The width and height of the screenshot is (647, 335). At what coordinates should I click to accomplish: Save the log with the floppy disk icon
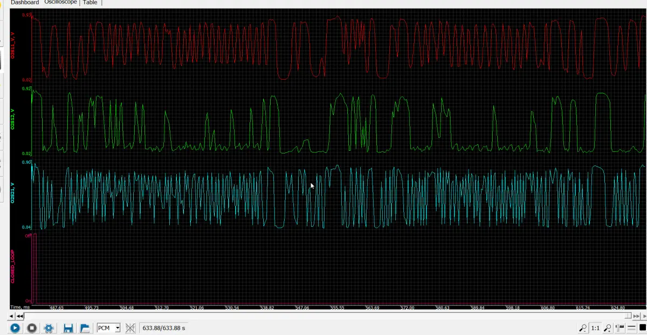click(68, 328)
